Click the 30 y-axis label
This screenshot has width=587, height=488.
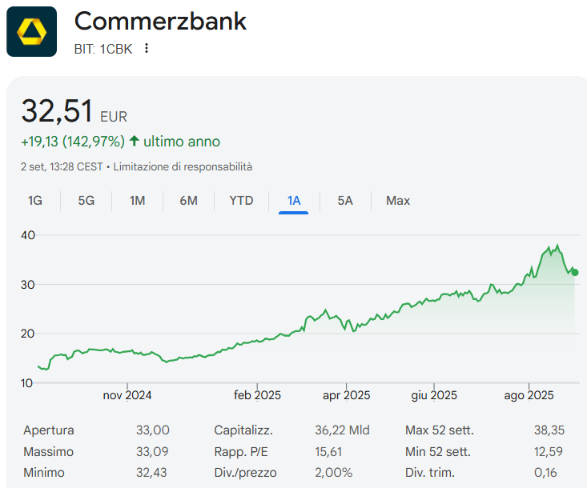(x=28, y=285)
